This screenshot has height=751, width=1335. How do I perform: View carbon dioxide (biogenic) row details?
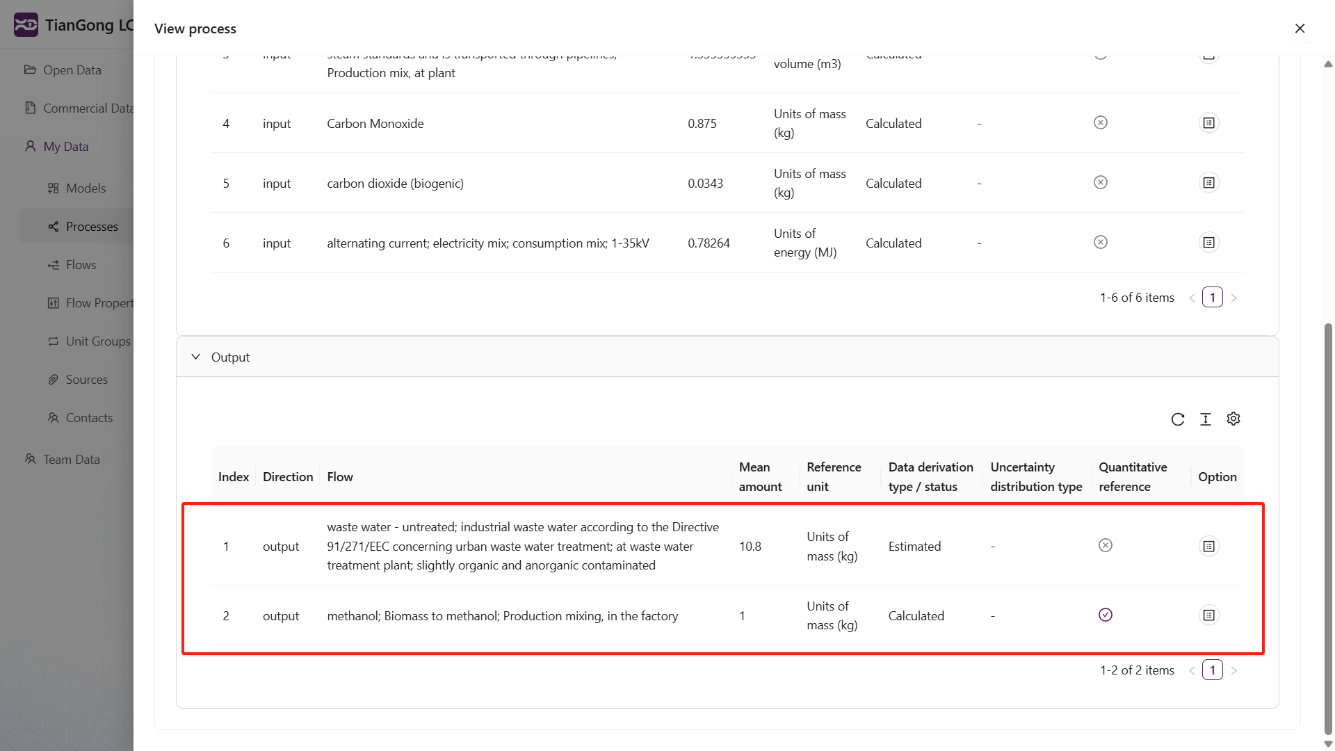pos(1208,183)
